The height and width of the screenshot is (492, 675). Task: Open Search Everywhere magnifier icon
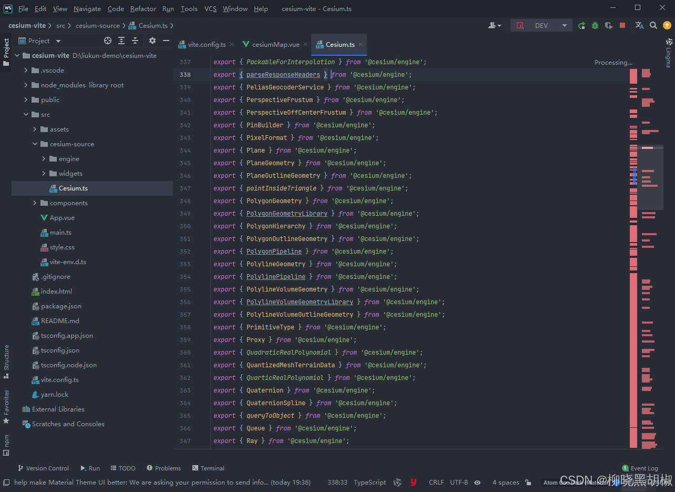pyautogui.click(x=653, y=25)
